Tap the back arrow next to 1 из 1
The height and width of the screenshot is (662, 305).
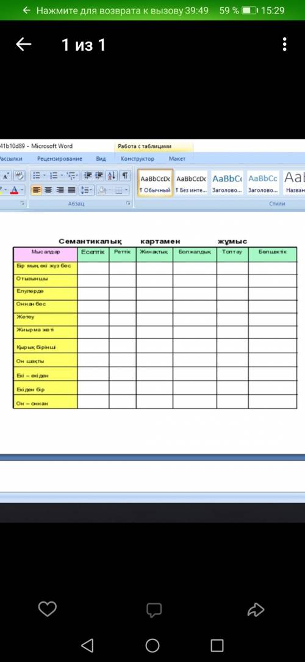23,45
